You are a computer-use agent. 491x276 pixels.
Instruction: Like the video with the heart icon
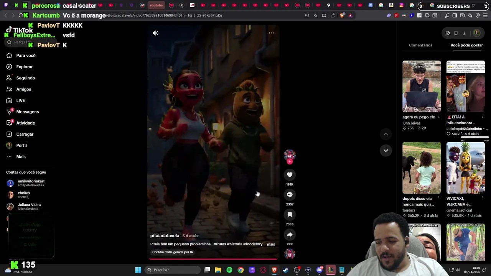pyautogui.click(x=290, y=175)
